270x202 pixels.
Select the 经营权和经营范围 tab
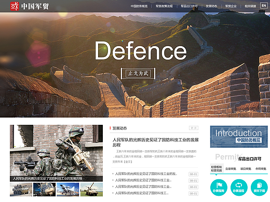(217, 169)
